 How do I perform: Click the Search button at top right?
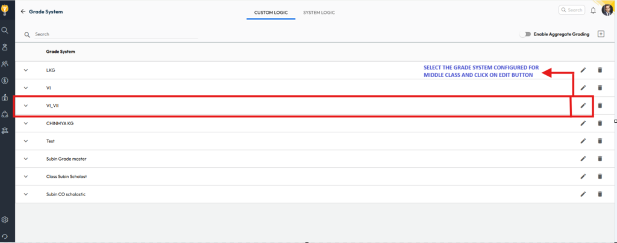(x=571, y=10)
